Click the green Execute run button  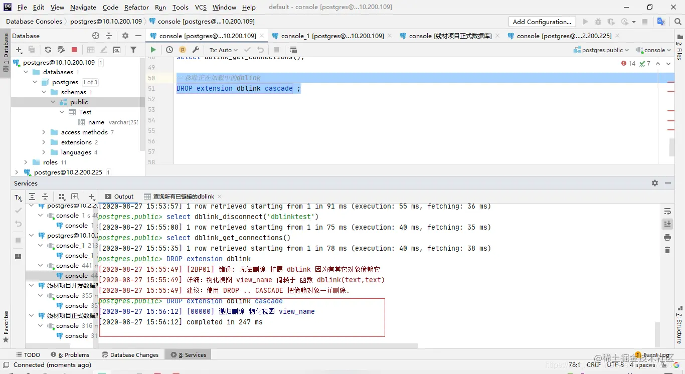(153, 50)
